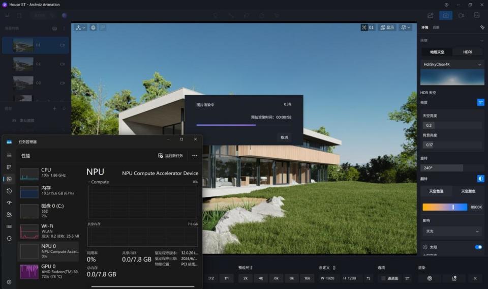Image resolution: width=488 pixels, height=289 pixels.
Task: Open the HdrSkyClear4K sky dropdown
Action: coord(452,64)
